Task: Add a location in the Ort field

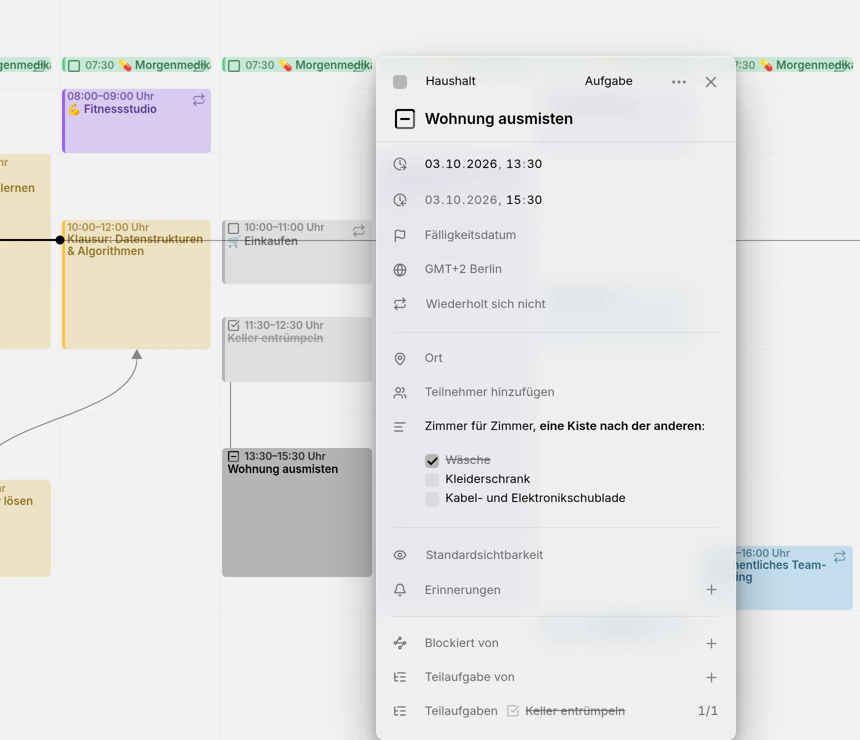Action: (433, 358)
